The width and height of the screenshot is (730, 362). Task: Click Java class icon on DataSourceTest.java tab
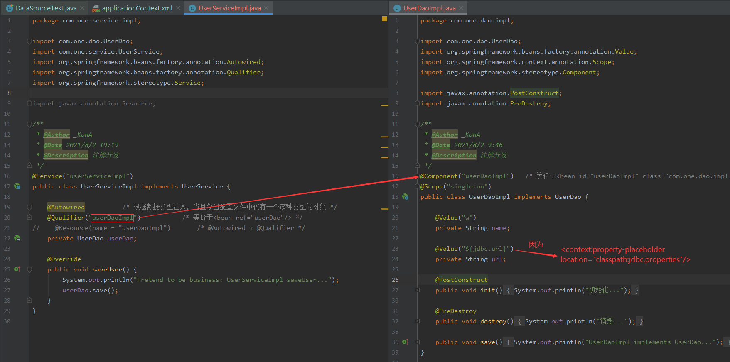pyautogui.click(x=10, y=8)
